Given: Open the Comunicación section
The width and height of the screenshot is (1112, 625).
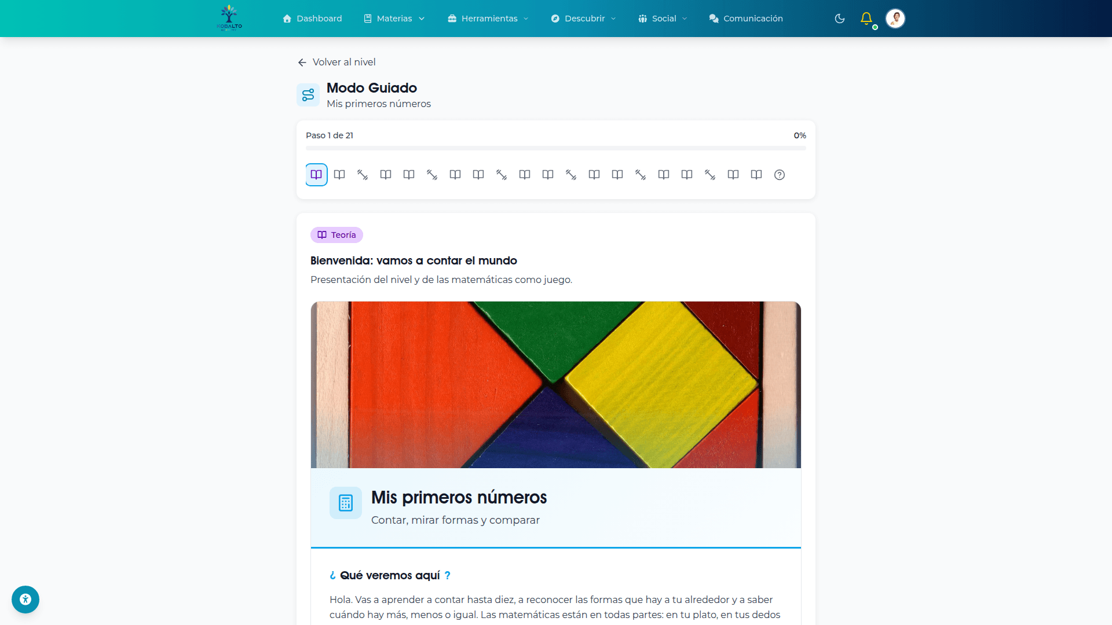Looking at the screenshot, I should (x=746, y=19).
